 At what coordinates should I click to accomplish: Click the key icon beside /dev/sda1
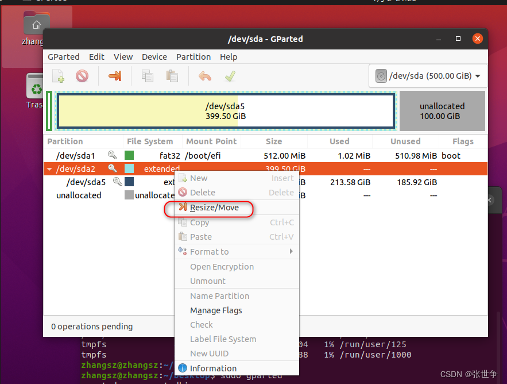coord(113,155)
